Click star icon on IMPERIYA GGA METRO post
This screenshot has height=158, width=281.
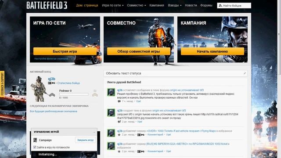pos(119,151)
